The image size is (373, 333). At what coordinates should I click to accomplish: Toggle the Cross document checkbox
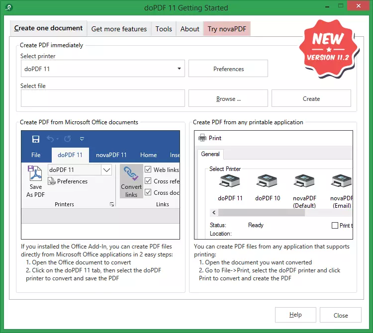click(148, 192)
